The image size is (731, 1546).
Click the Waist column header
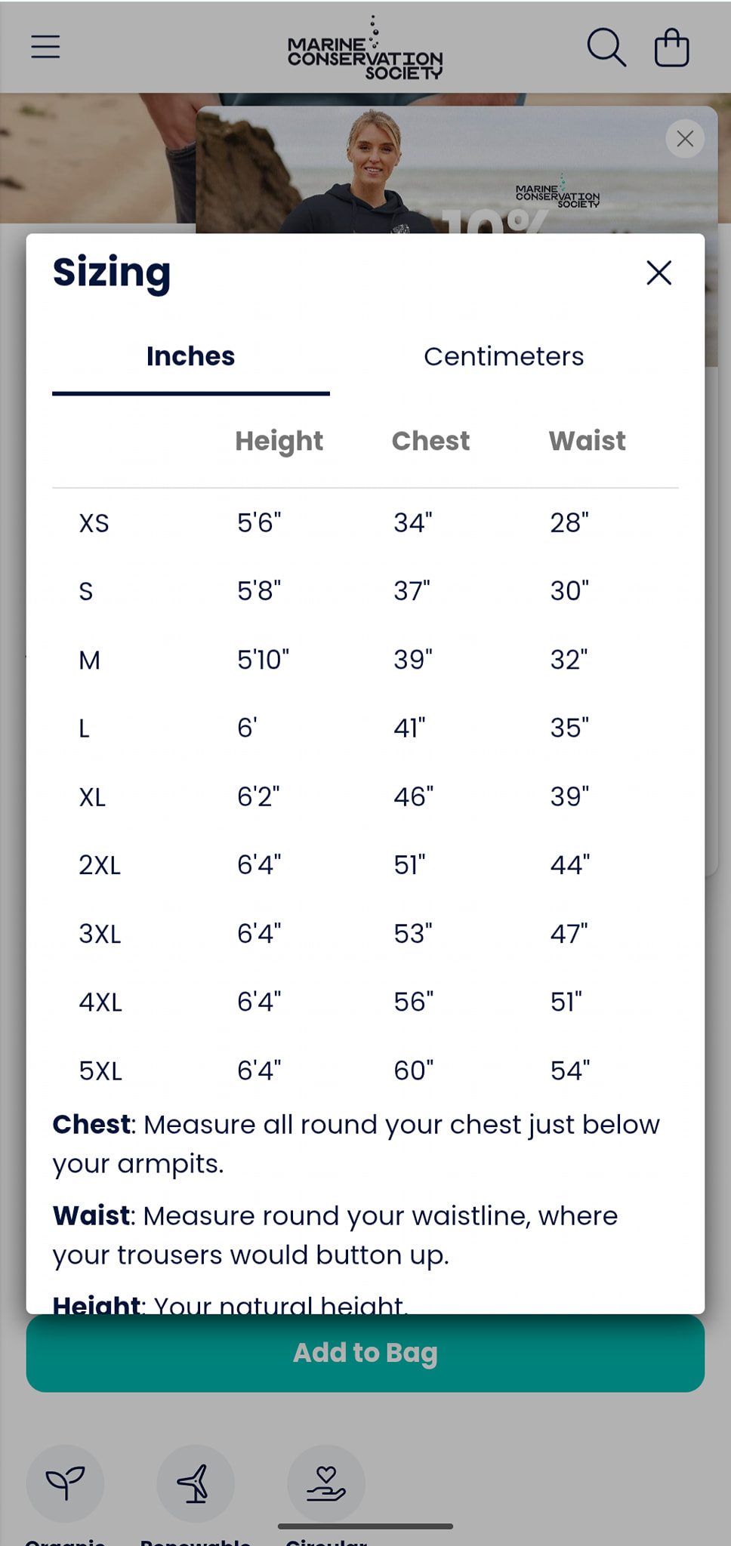[588, 441]
